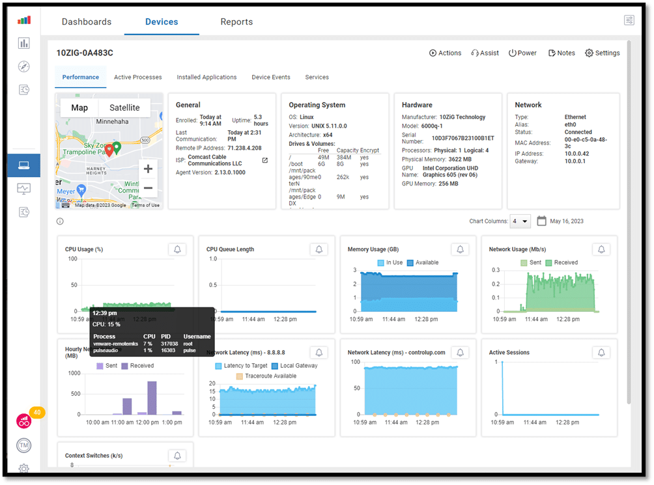Open the bar chart dashboards sidebar icon
This screenshot has width=654, height=485.
(x=23, y=43)
